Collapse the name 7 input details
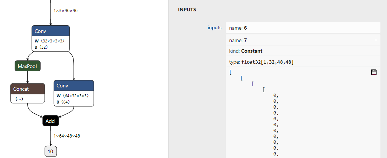This screenshot has height=158, width=387. pyautogui.click(x=376, y=40)
